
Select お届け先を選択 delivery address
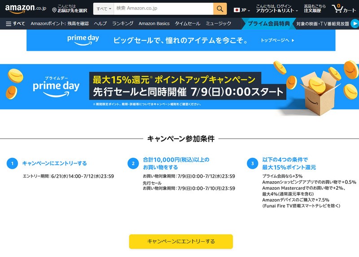72,10
